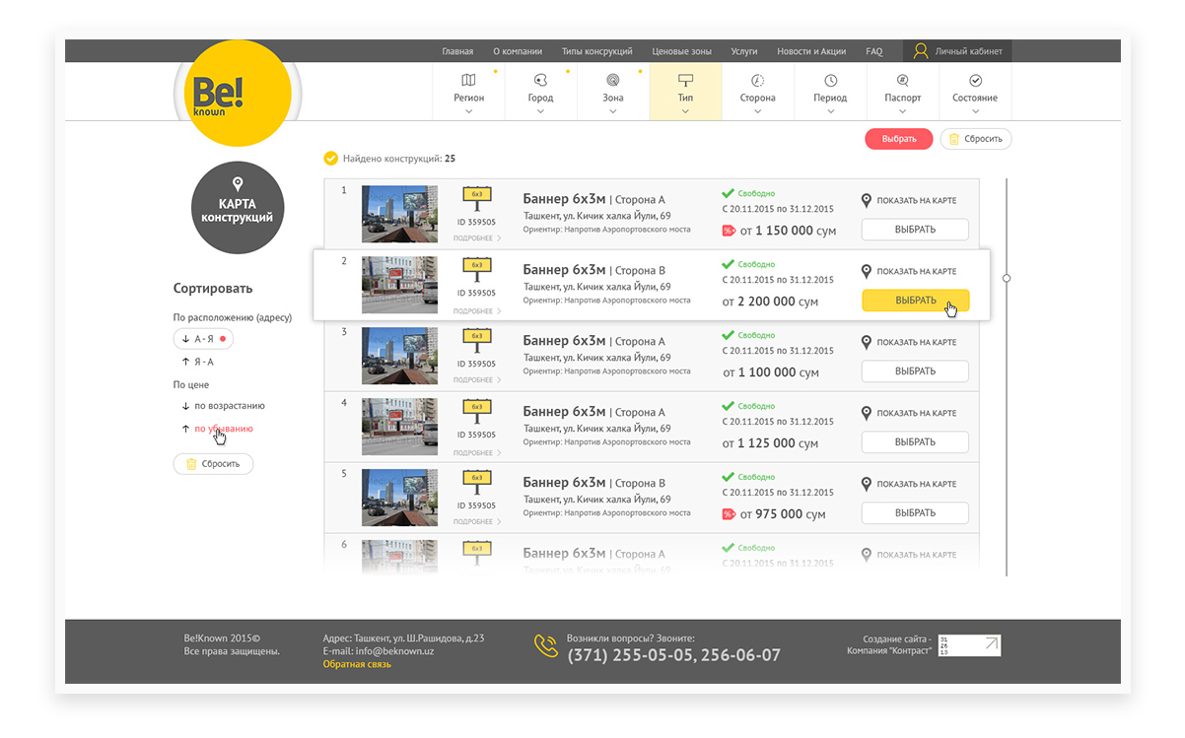Expand the Город filter dropdown
The image size is (1185, 738).
click(x=540, y=111)
